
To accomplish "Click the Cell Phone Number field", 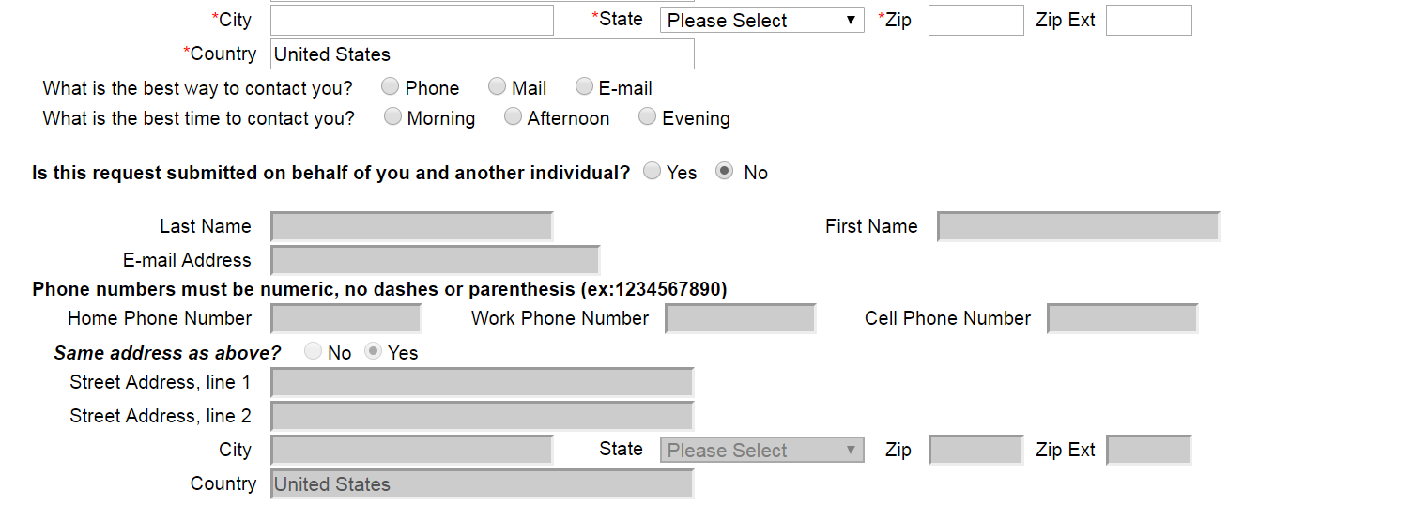I will (1122, 319).
